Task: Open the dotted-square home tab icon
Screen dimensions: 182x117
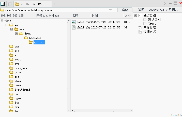Action: (10, 4)
